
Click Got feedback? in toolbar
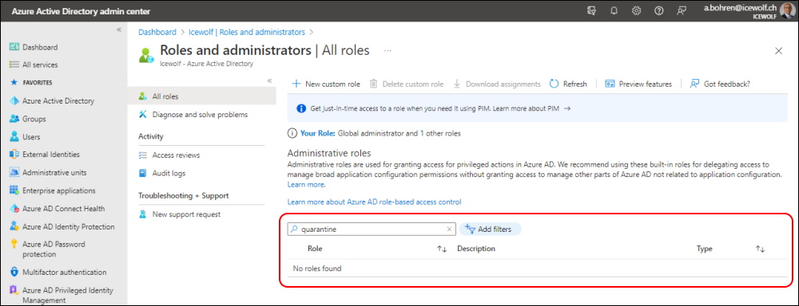point(720,84)
